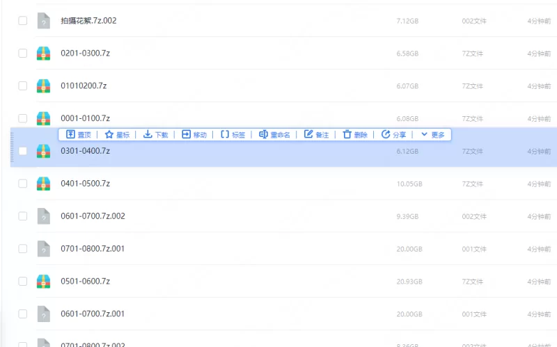The width and height of the screenshot is (557, 347).
Task: Rename the file with the 重命名 button
Action: 274,135
